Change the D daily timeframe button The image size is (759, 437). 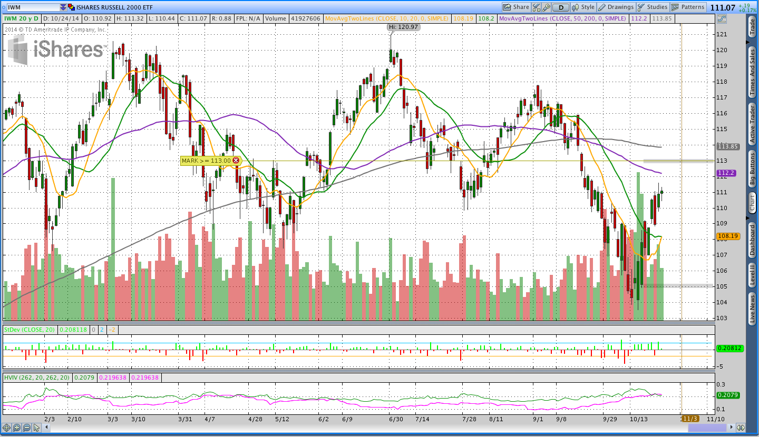561,7
